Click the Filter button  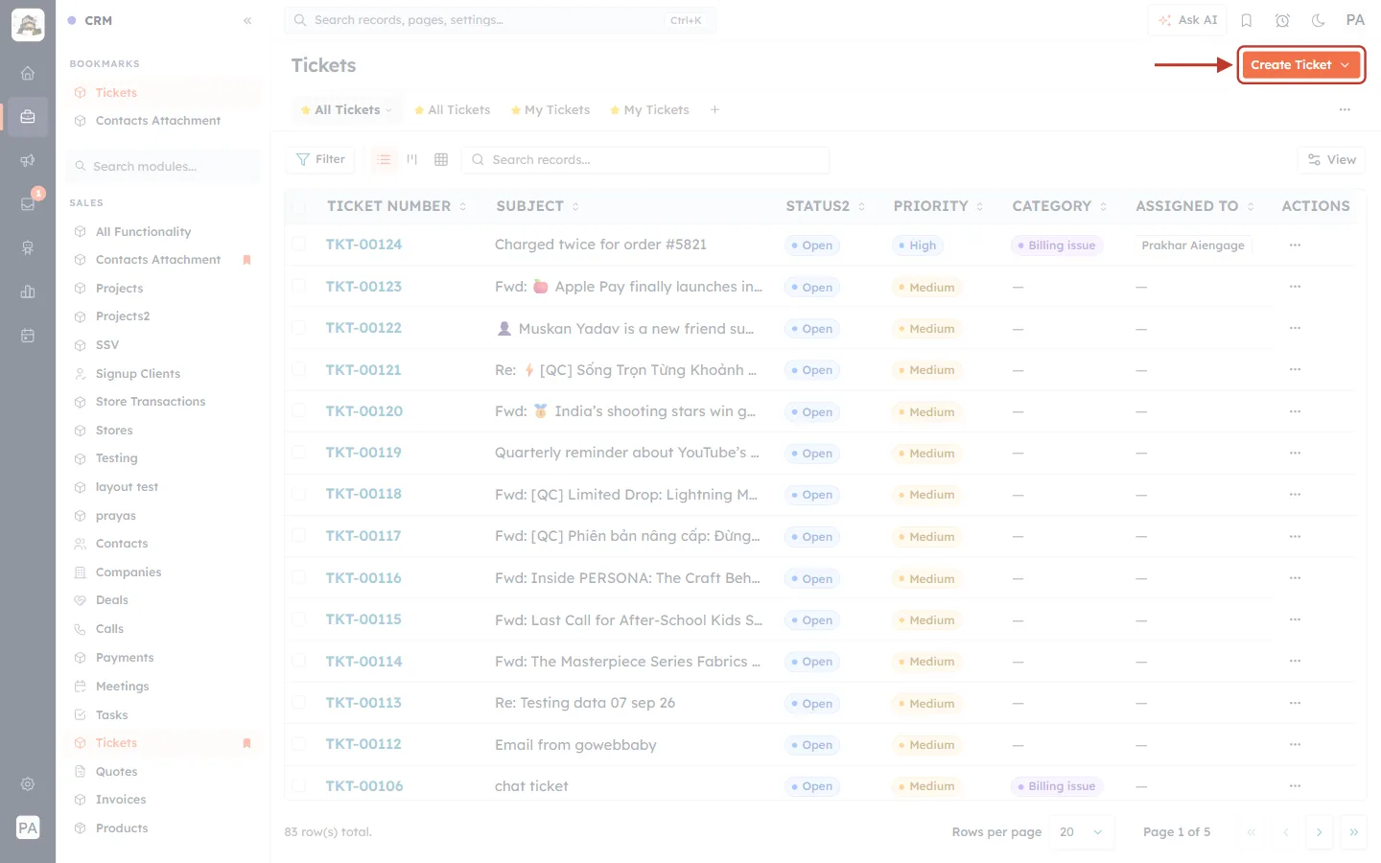(x=320, y=159)
